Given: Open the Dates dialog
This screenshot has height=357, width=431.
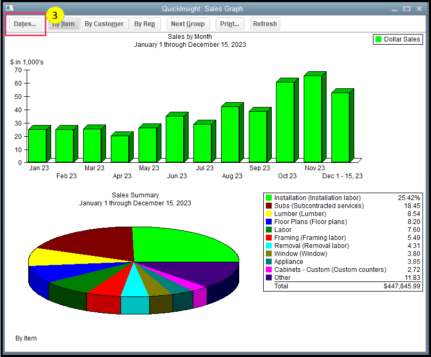Looking at the screenshot, I should click(25, 23).
